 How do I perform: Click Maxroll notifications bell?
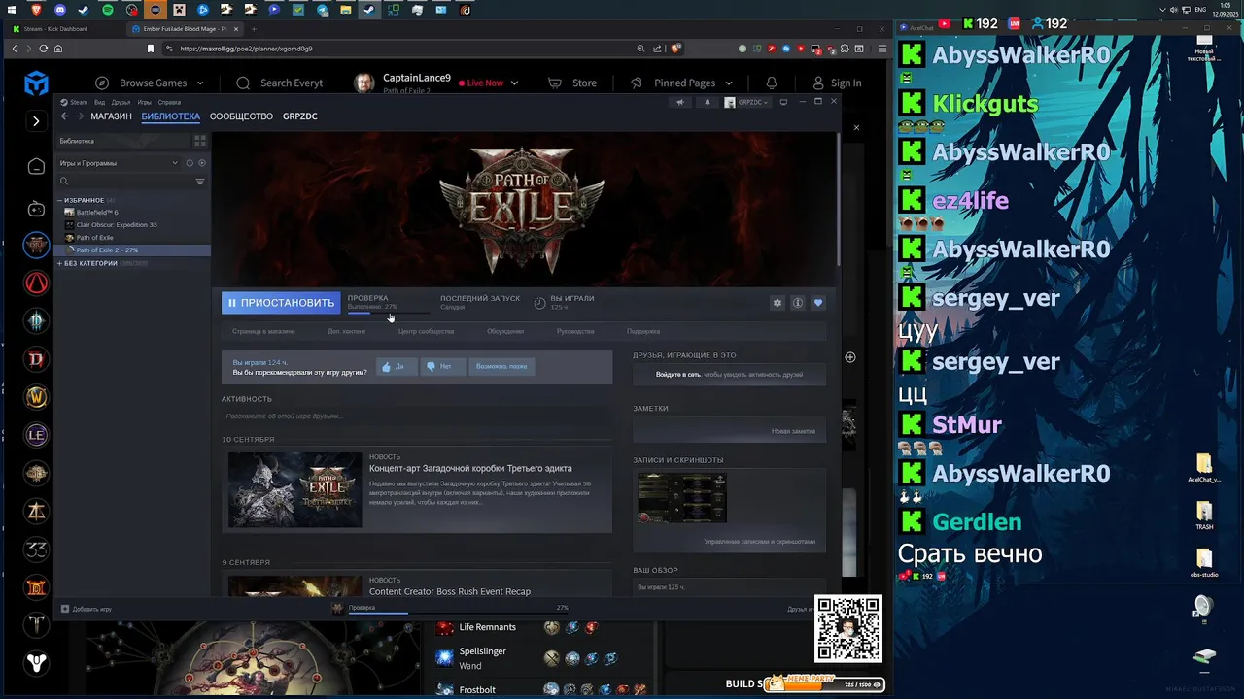click(x=772, y=83)
